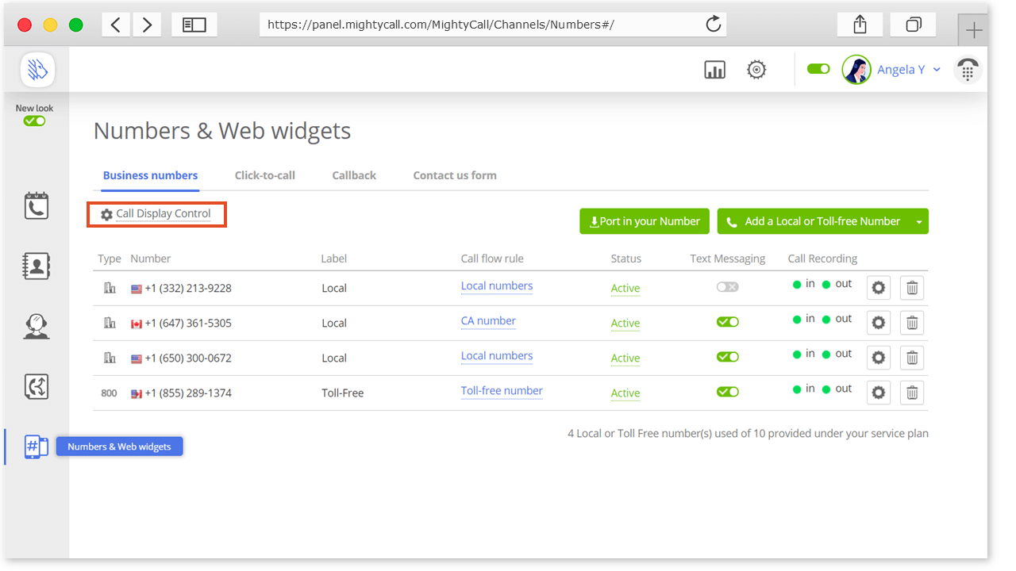Toggle the browser sidebar button

(x=194, y=25)
